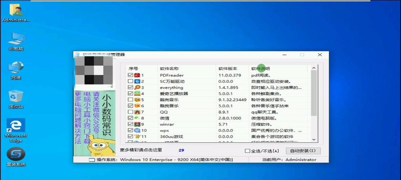Click the list scrollbar up arrow
Viewport: 401px width, 180px height.
pos(314,68)
